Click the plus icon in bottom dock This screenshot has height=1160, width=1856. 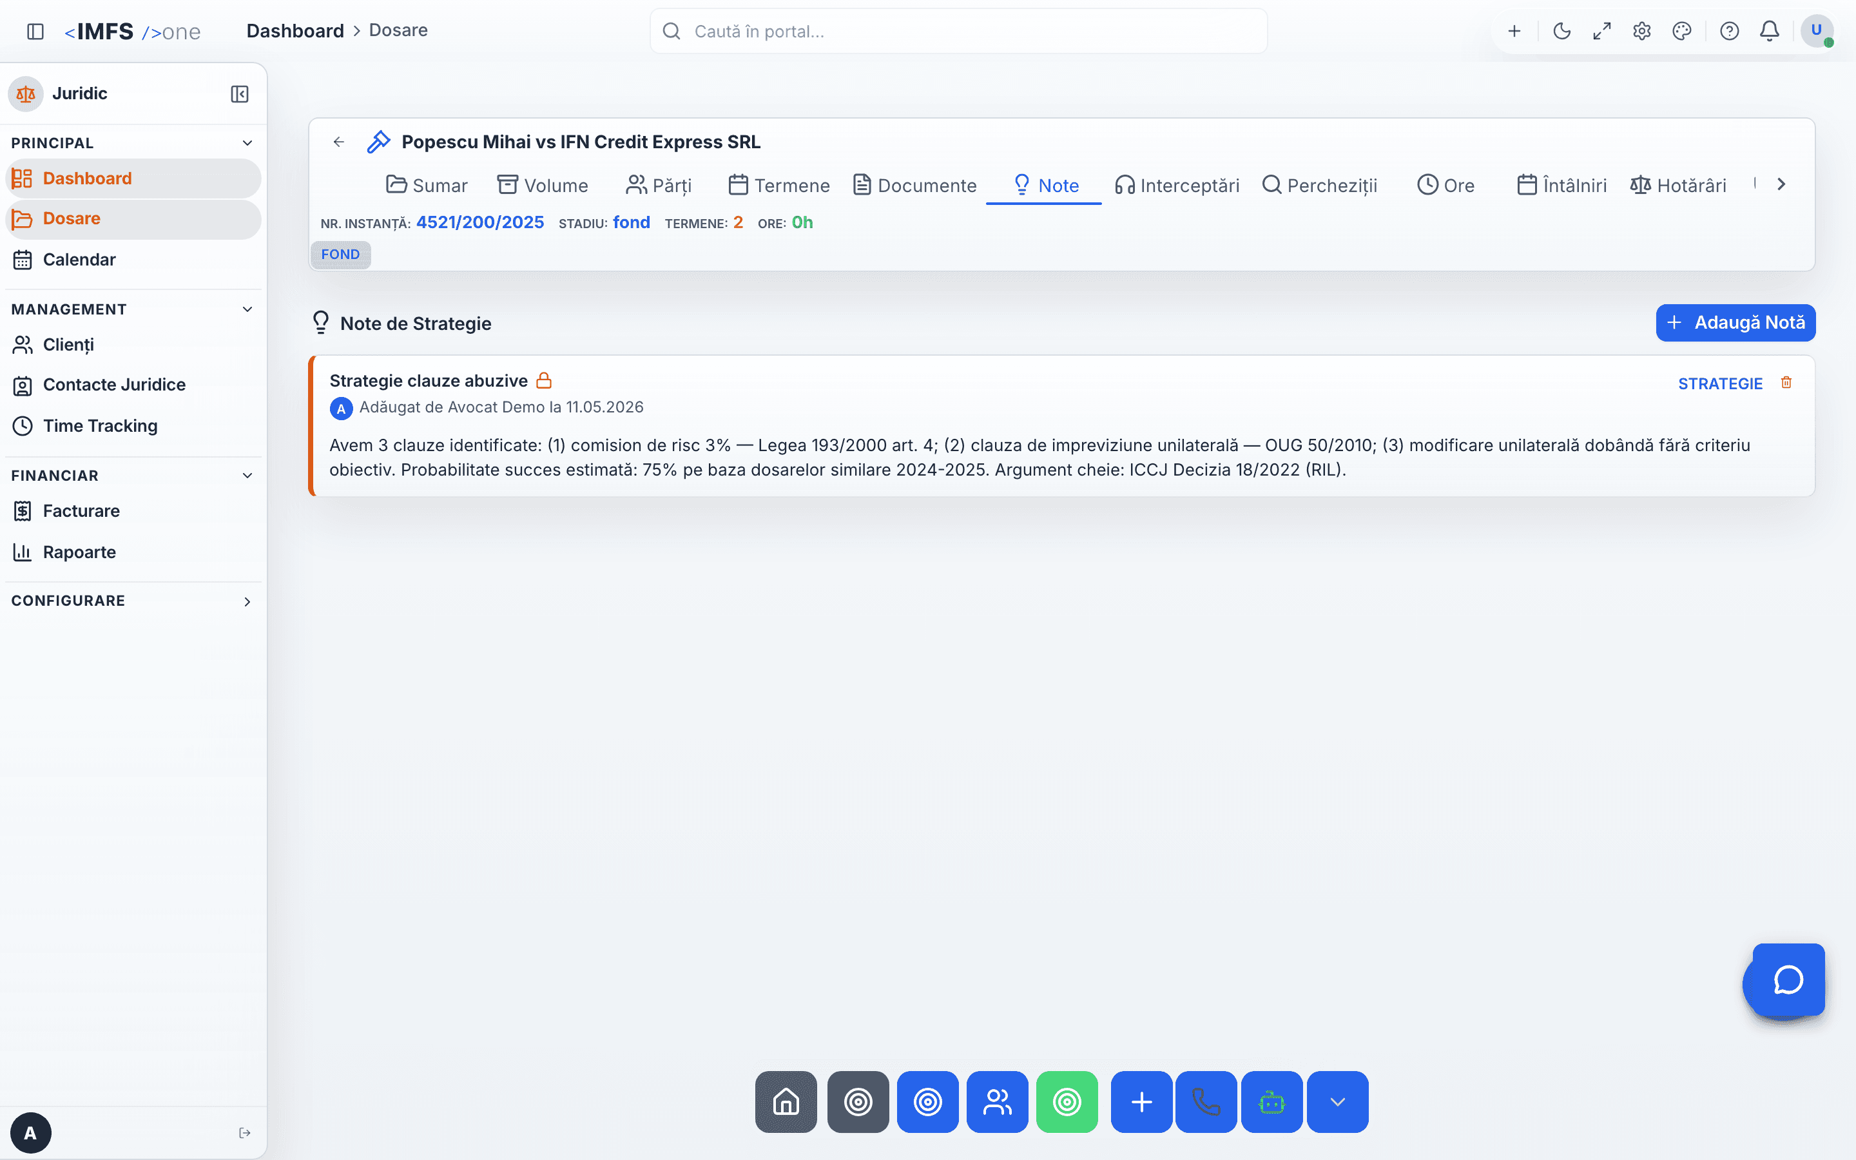click(x=1141, y=1102)
